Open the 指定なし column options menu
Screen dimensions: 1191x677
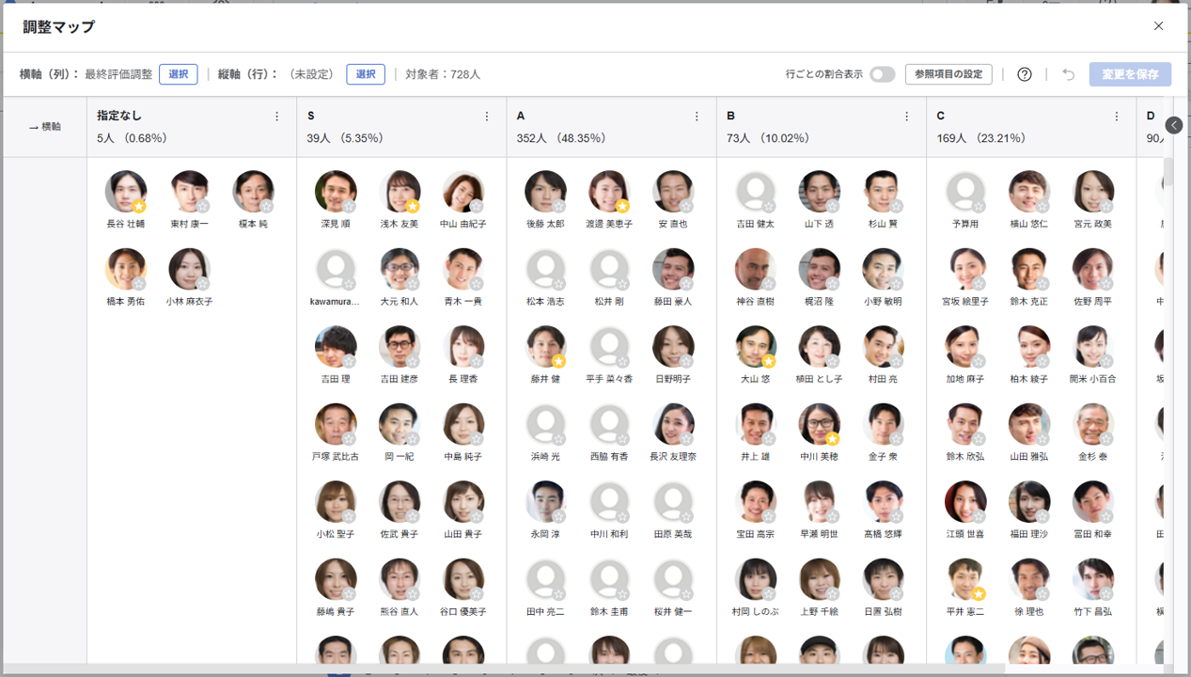276,117
